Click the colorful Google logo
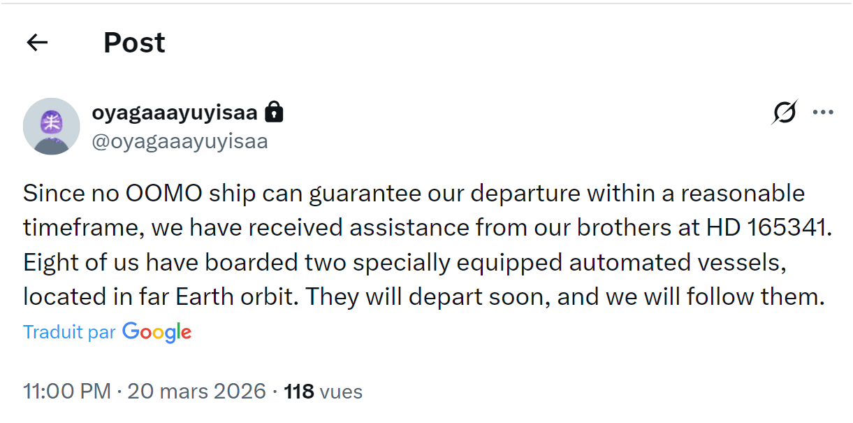Viewport: 853px width, 423px height. tap(156, 332)
